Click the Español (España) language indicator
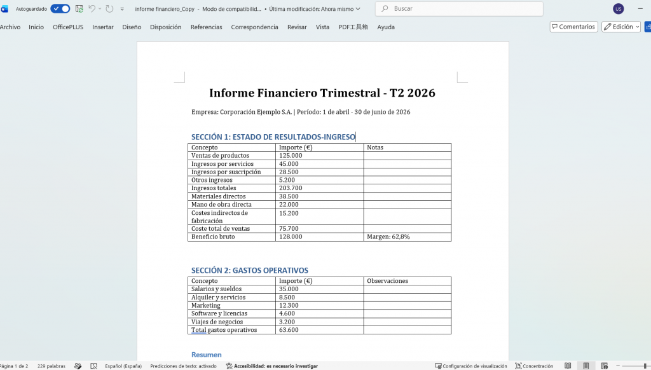This screenshot has width=651, height=370. click(x=123, y=366)
